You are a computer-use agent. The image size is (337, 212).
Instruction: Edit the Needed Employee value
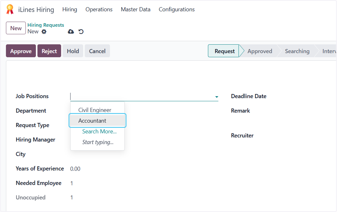(72, 183)
